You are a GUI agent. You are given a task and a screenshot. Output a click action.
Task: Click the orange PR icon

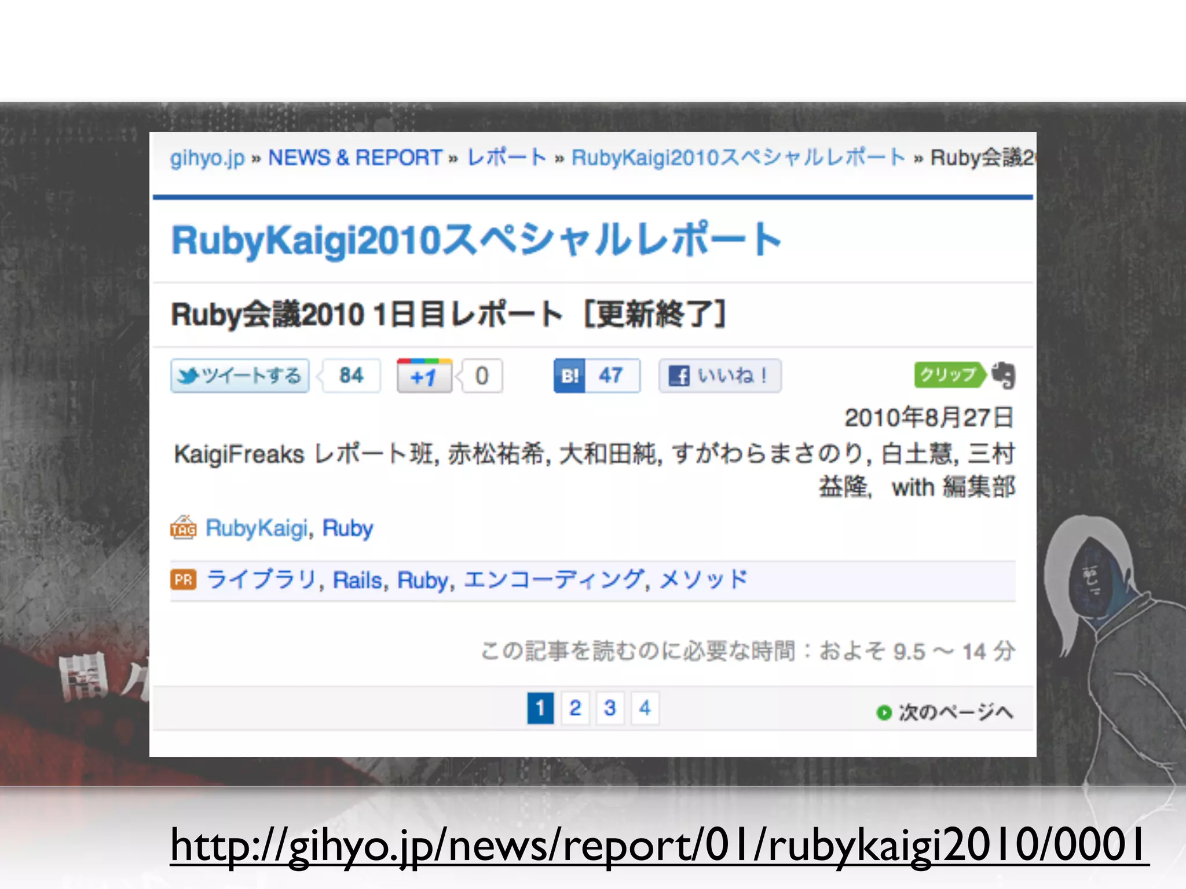pos(184,579)
